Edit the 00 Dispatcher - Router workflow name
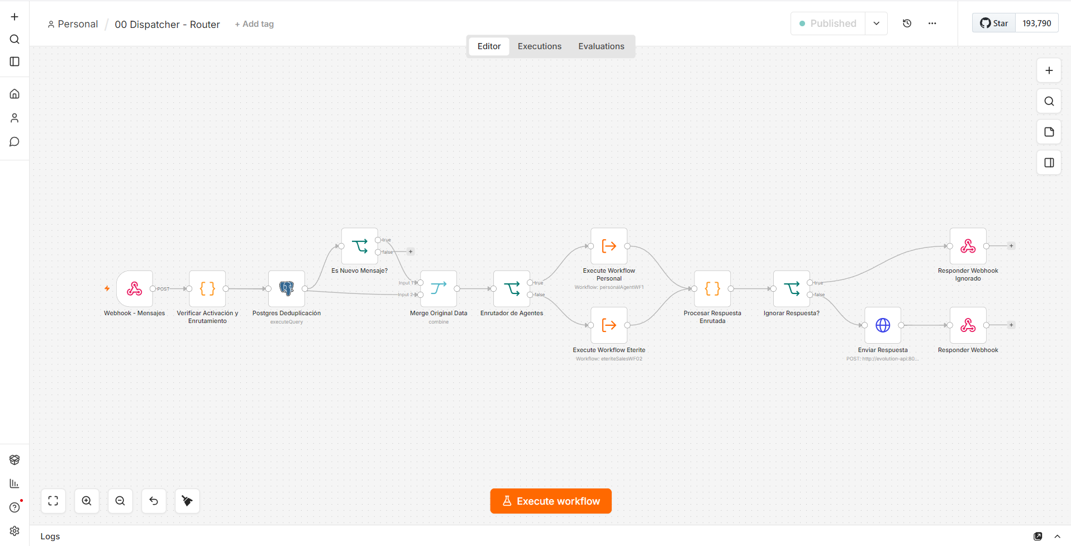1071x546 pixels. point(167,25)
